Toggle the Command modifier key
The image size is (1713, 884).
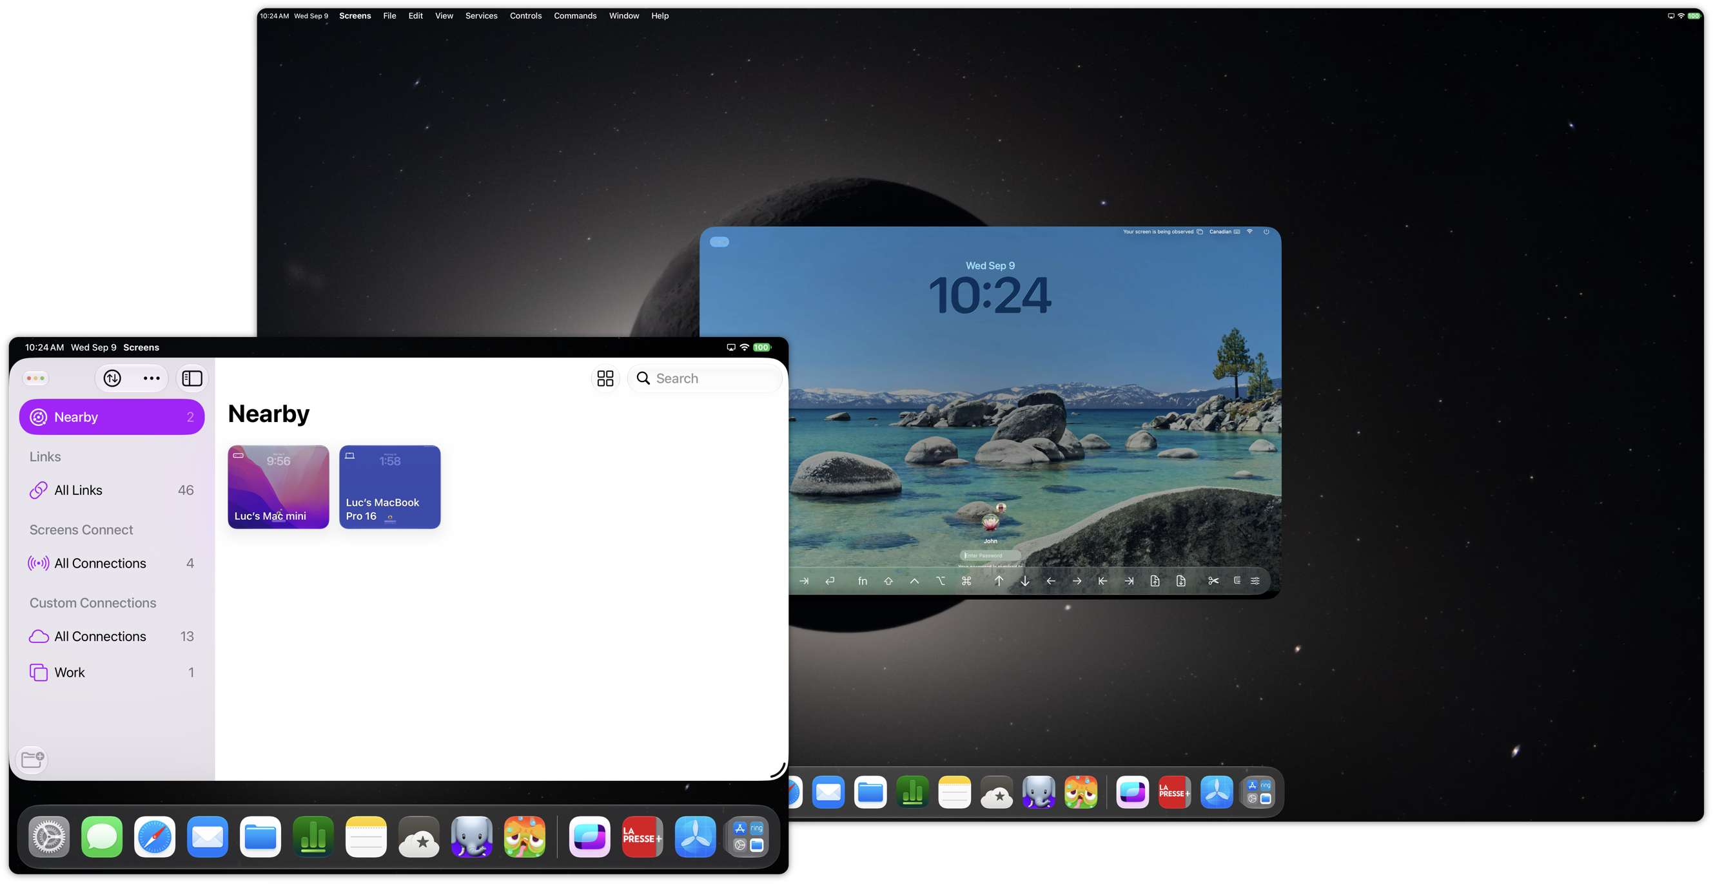pyautogui.click(x=966, y=581)
